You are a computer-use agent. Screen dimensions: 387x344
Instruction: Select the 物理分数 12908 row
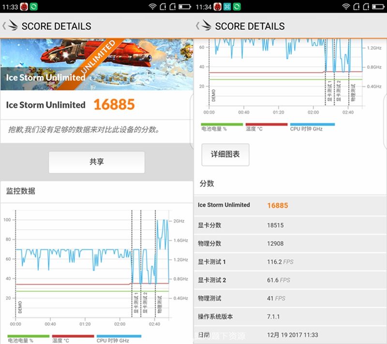(290, 243)
